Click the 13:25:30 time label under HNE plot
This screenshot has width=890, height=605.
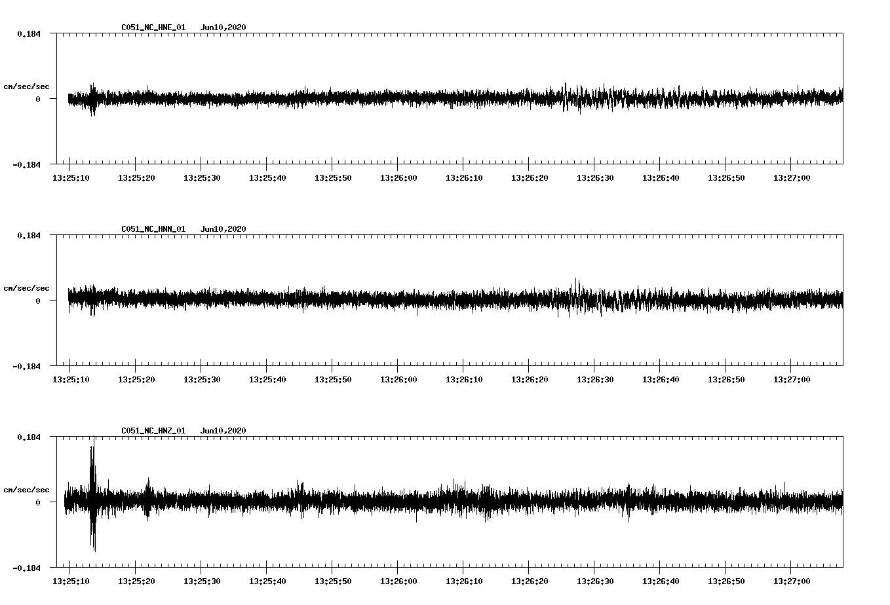(x=201, y=178)
